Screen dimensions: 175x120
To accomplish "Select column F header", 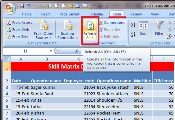I will 163,59.
